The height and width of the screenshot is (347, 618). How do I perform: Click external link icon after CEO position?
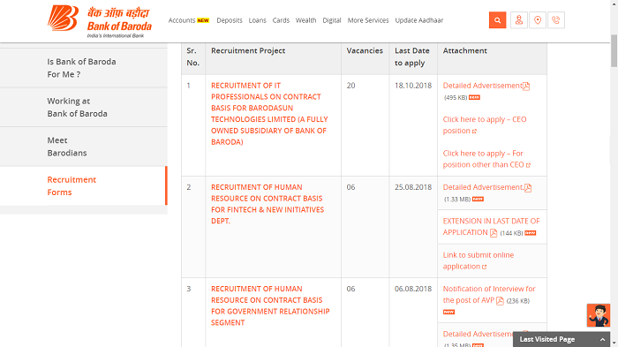475,132
